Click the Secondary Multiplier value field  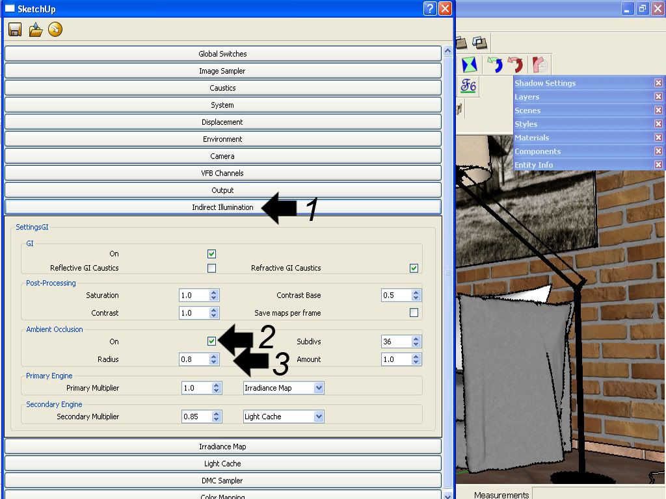196,416
